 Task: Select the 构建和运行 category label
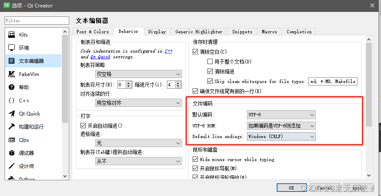(31, 127)
